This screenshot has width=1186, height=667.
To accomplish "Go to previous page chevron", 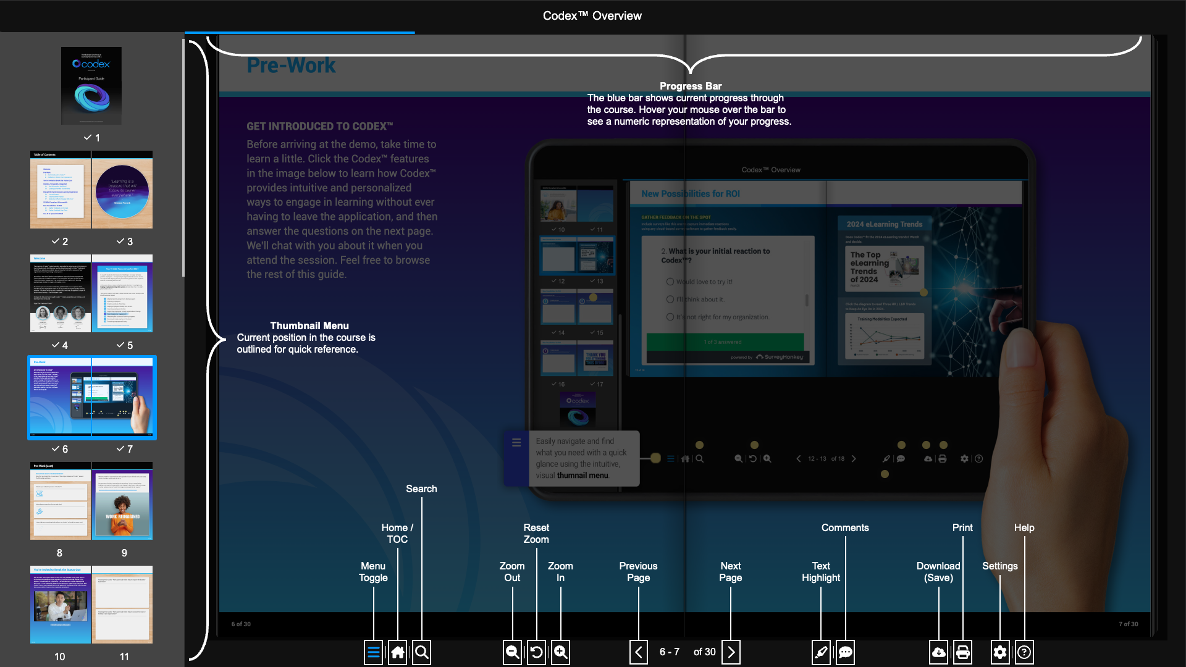I will (x=639, y=652).
